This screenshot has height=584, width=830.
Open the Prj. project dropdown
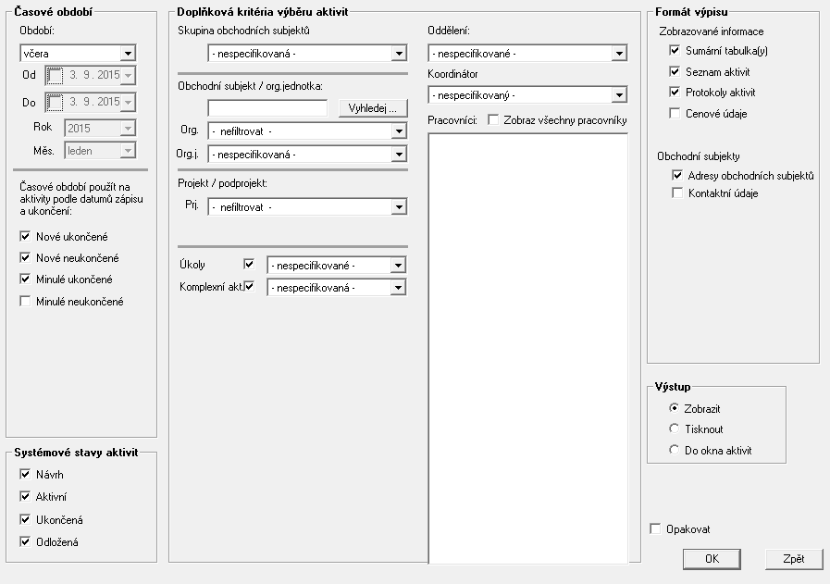[x=307, y=207]
